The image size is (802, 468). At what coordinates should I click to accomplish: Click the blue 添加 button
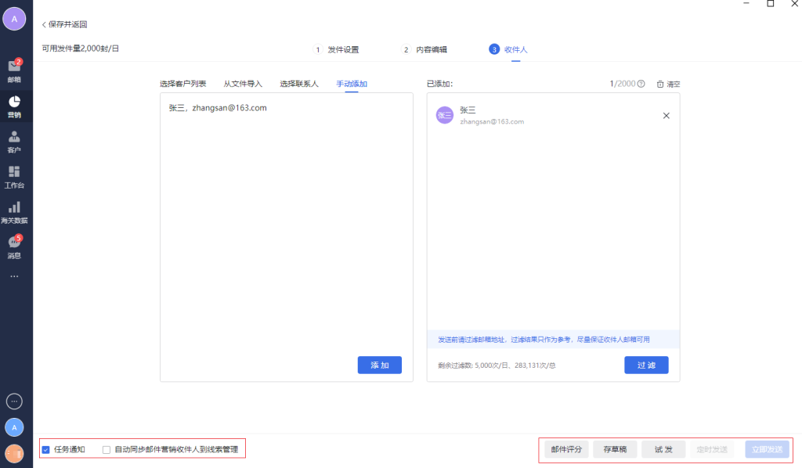point(380,365)
